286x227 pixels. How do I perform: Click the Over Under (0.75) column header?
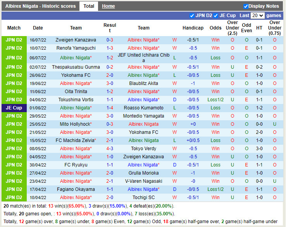[275, 28]
